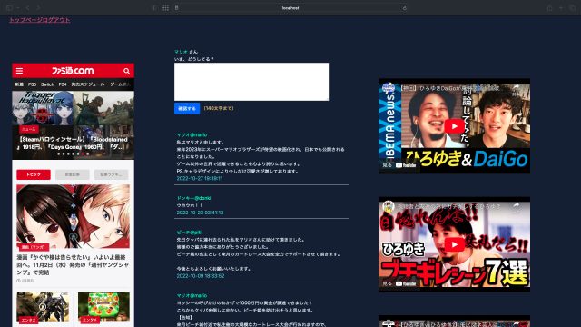This screenshot has height=327, width=581.
Task: Open the Famitsu hamburger menu
Action: pyautogui.click(x=19, y=71)
